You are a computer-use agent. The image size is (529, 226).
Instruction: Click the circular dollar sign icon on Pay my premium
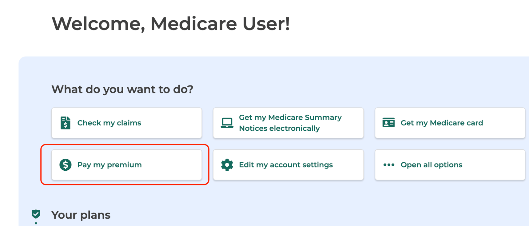(65, 165)
